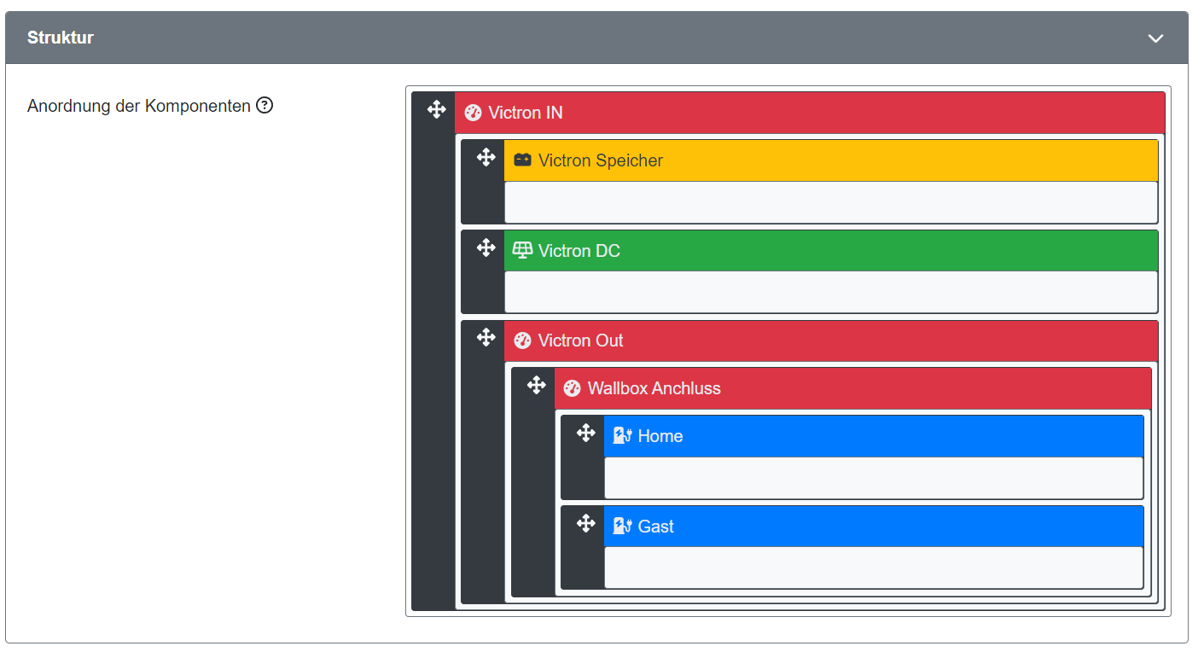Screen dimensions: 1198x652
Task: Click the move handle for Home
Action: [585, 433]
